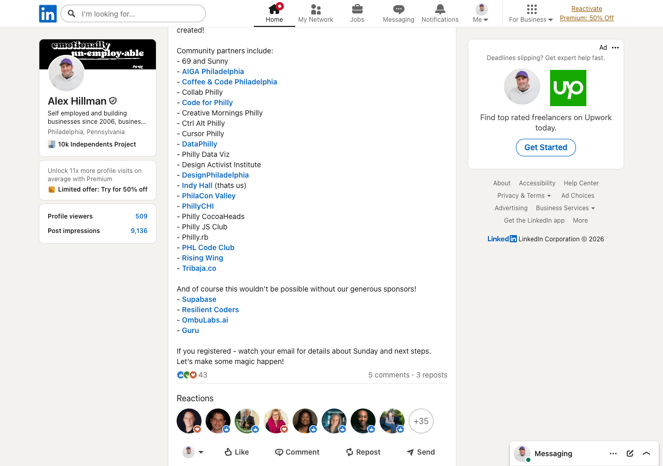663x466 pixels.
Task: Open the Coffee & Code Philadelphia link
Action: tap(229, 82)
